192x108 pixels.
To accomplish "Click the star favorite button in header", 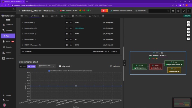I will 173,11.
